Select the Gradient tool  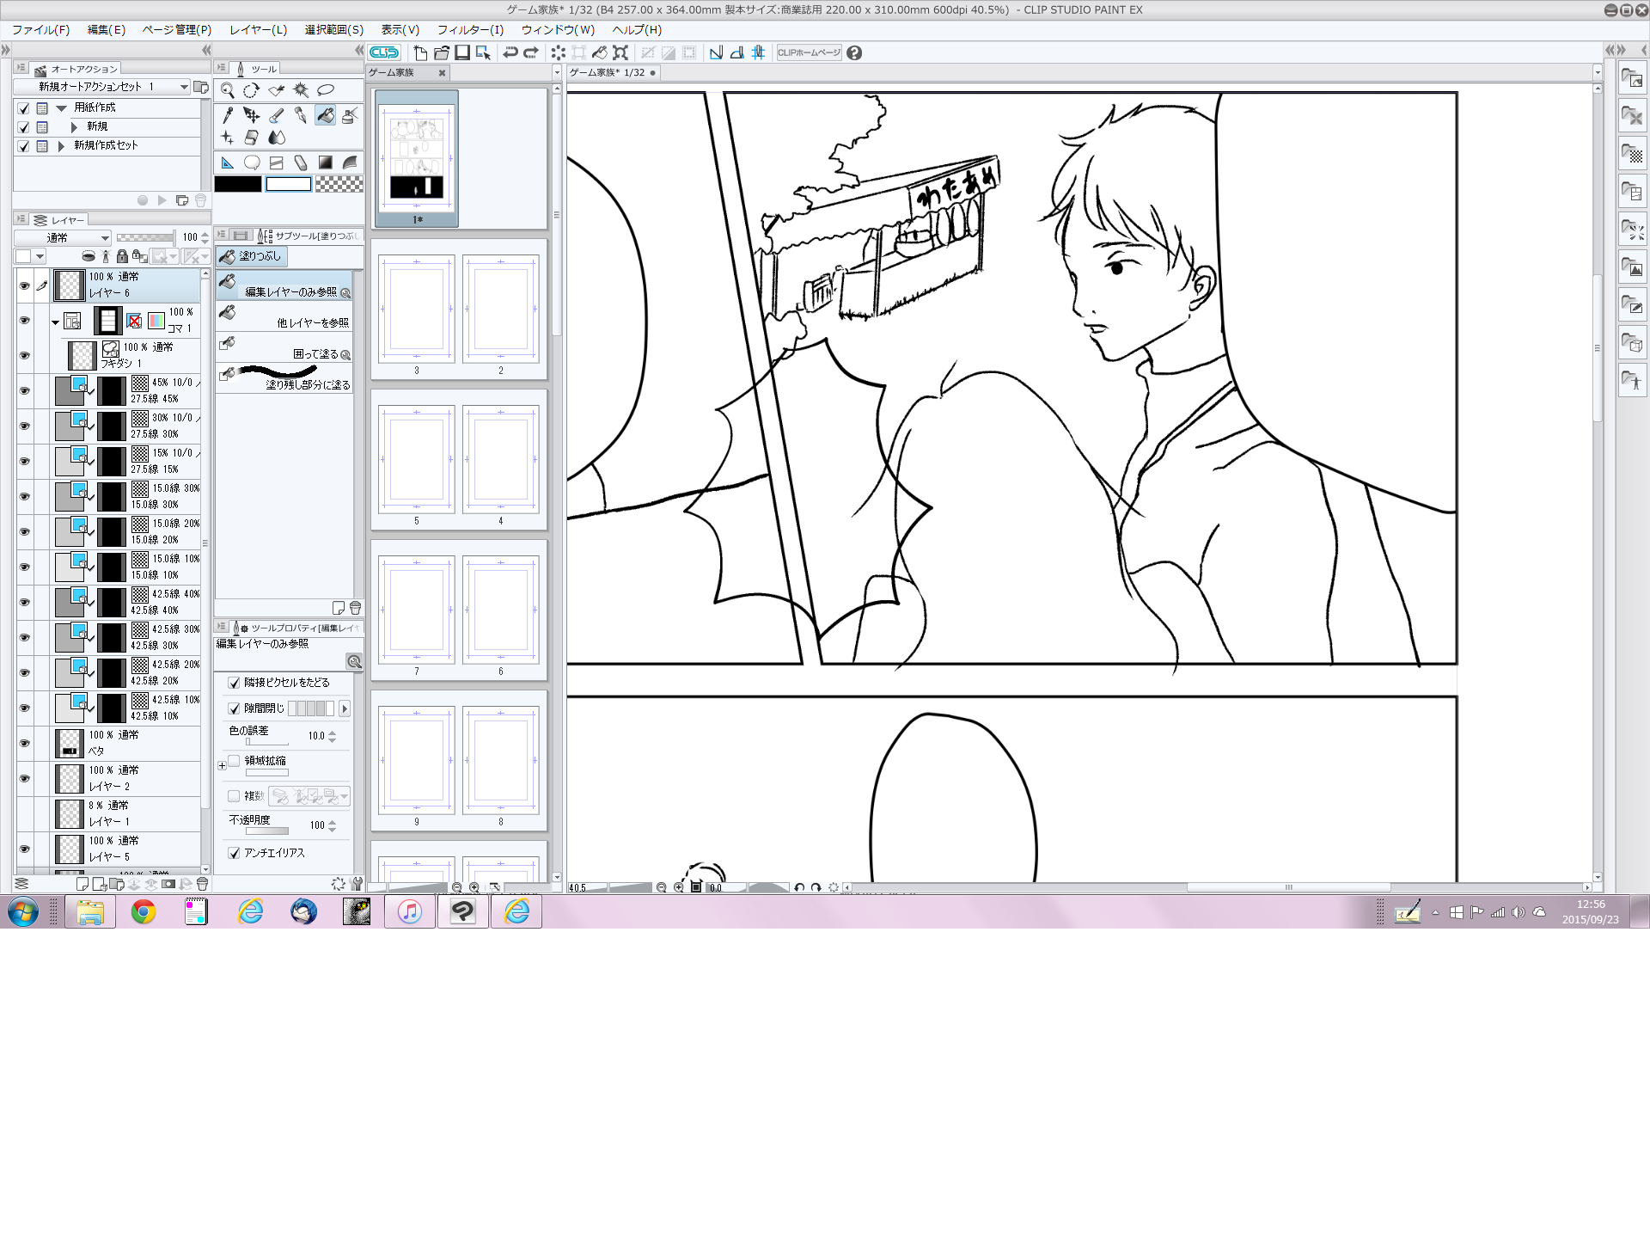click(325, 162)
